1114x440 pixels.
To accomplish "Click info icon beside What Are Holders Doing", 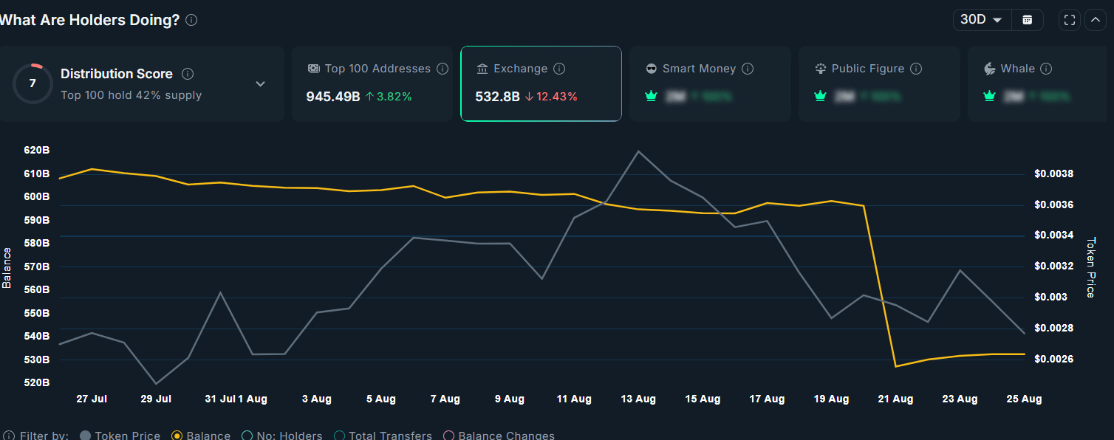I will (191, 20).
